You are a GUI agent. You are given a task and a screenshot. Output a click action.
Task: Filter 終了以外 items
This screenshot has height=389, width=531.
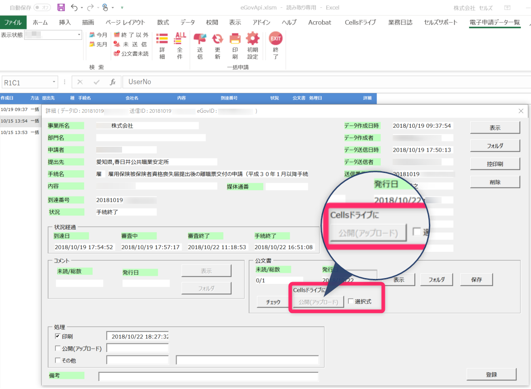point(131,35)
